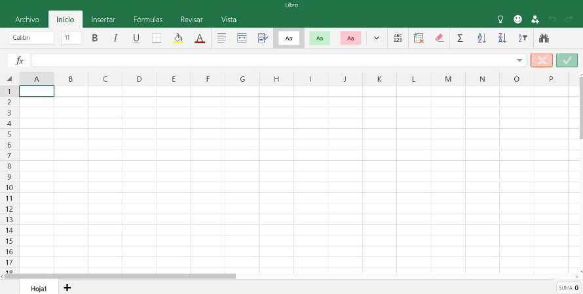583x294 pixels.
Task: Open the font size 11 box
Action: point(71,38)
